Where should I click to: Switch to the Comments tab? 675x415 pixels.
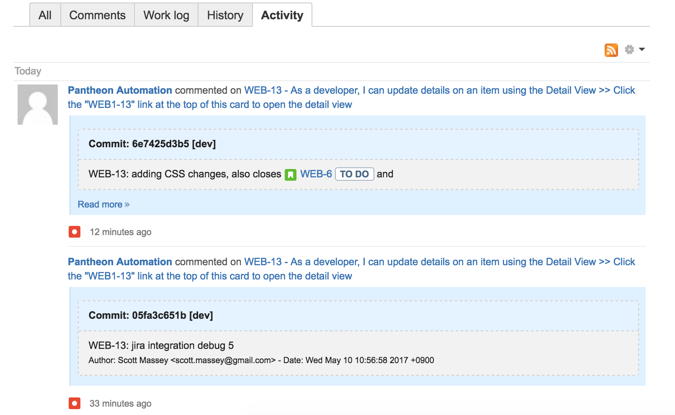97,15
